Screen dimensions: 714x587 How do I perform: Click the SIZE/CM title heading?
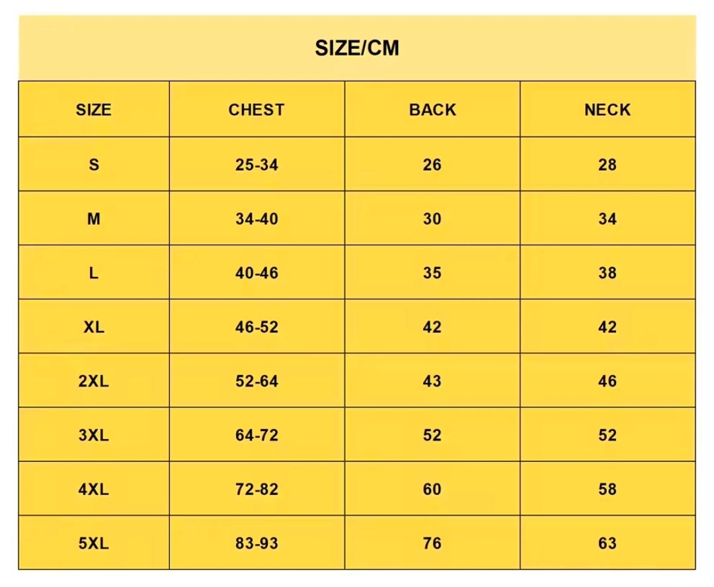[357, 48]
